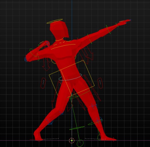Viewport: 150px width, 147px height.
Task: Click the character's red head mesh
Action: point(59,30)
